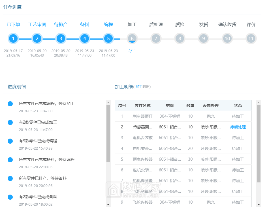Select step 3 circle for 待排产
The width and height of the screenshot is (267, 224).
point(61,39)
